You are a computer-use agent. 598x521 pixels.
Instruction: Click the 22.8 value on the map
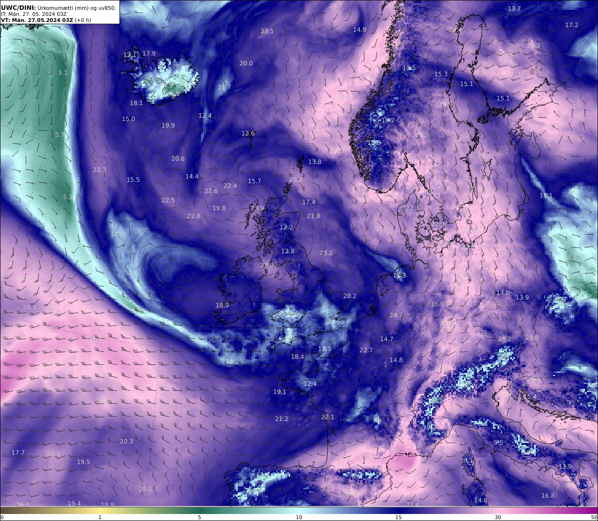(x=194, y=216)
